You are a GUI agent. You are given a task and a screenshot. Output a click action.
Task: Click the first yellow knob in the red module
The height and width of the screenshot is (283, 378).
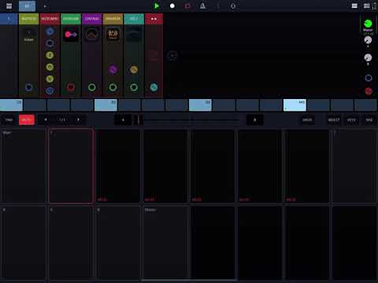click(x=50, y=55)
